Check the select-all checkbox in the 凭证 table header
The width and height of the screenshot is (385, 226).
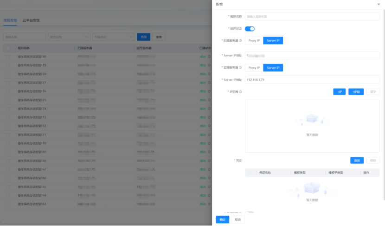(x=250, y=173)
